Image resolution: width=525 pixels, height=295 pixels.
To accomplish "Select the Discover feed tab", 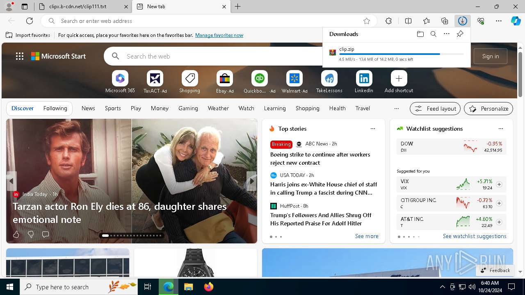I will [23, 108].
